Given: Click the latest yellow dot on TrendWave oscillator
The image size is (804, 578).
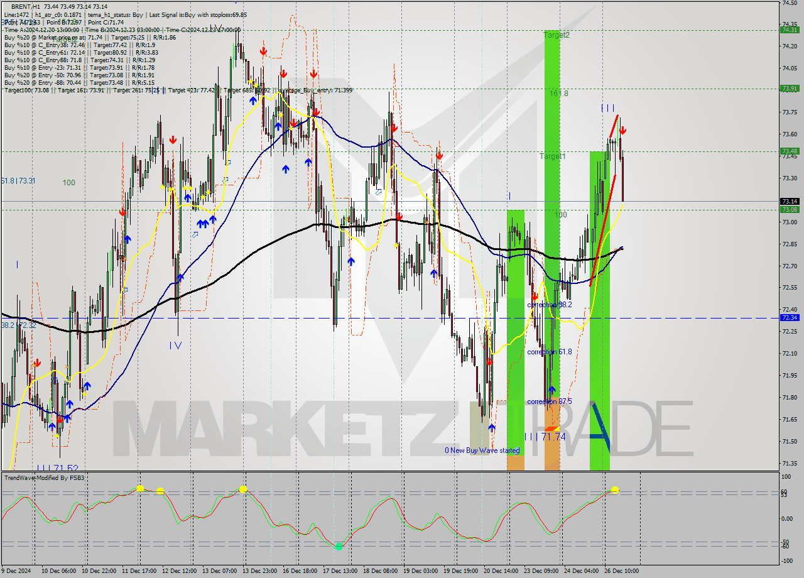Looking at the screenshot, I should point(615,490).
